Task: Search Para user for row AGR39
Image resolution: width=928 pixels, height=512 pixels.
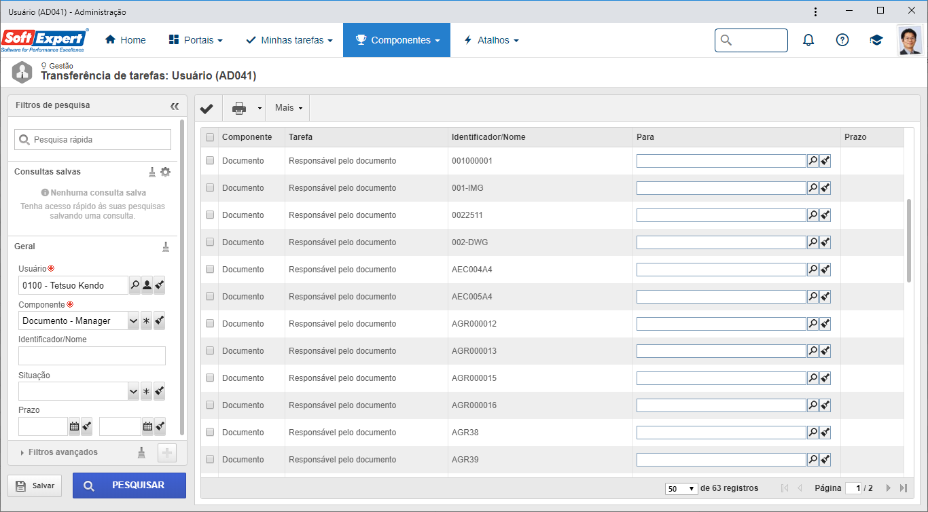Action: (x=813, y=460)
